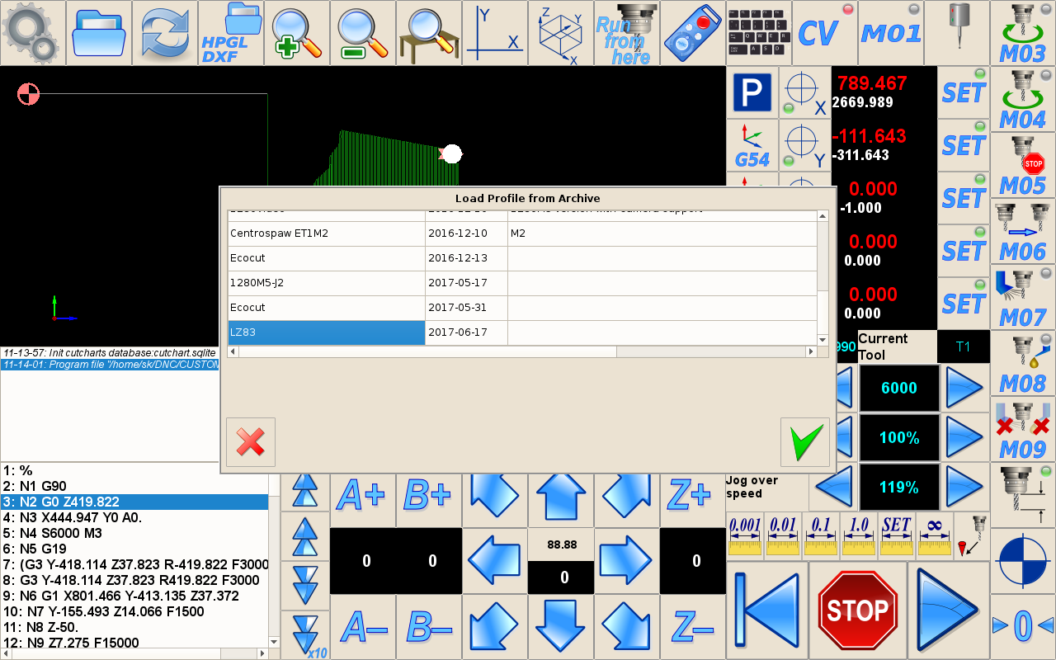
Task: Select the LZ83 profile row
Action: 327,332
